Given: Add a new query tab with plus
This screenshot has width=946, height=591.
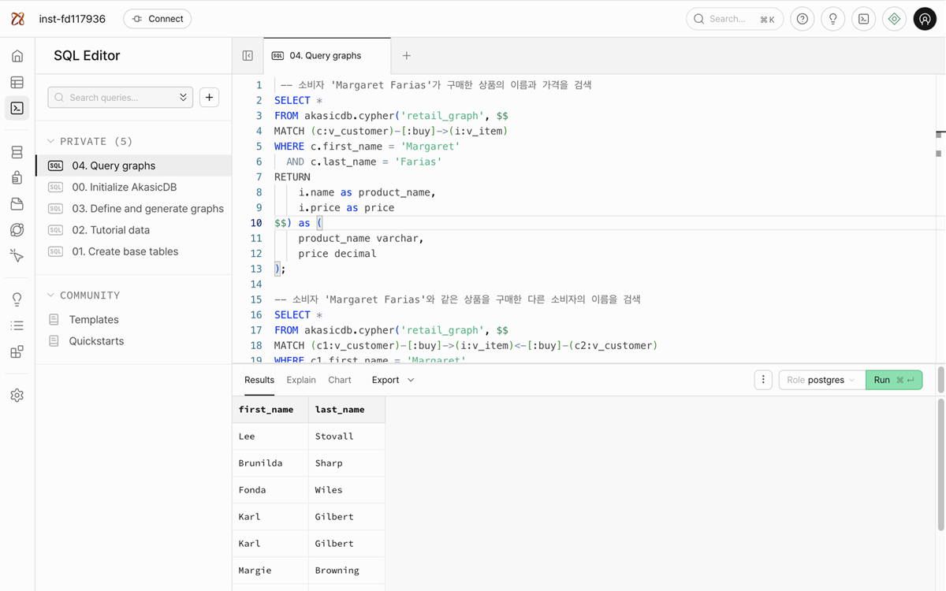Looking at the screenshot, I should [x=407, y=56].
